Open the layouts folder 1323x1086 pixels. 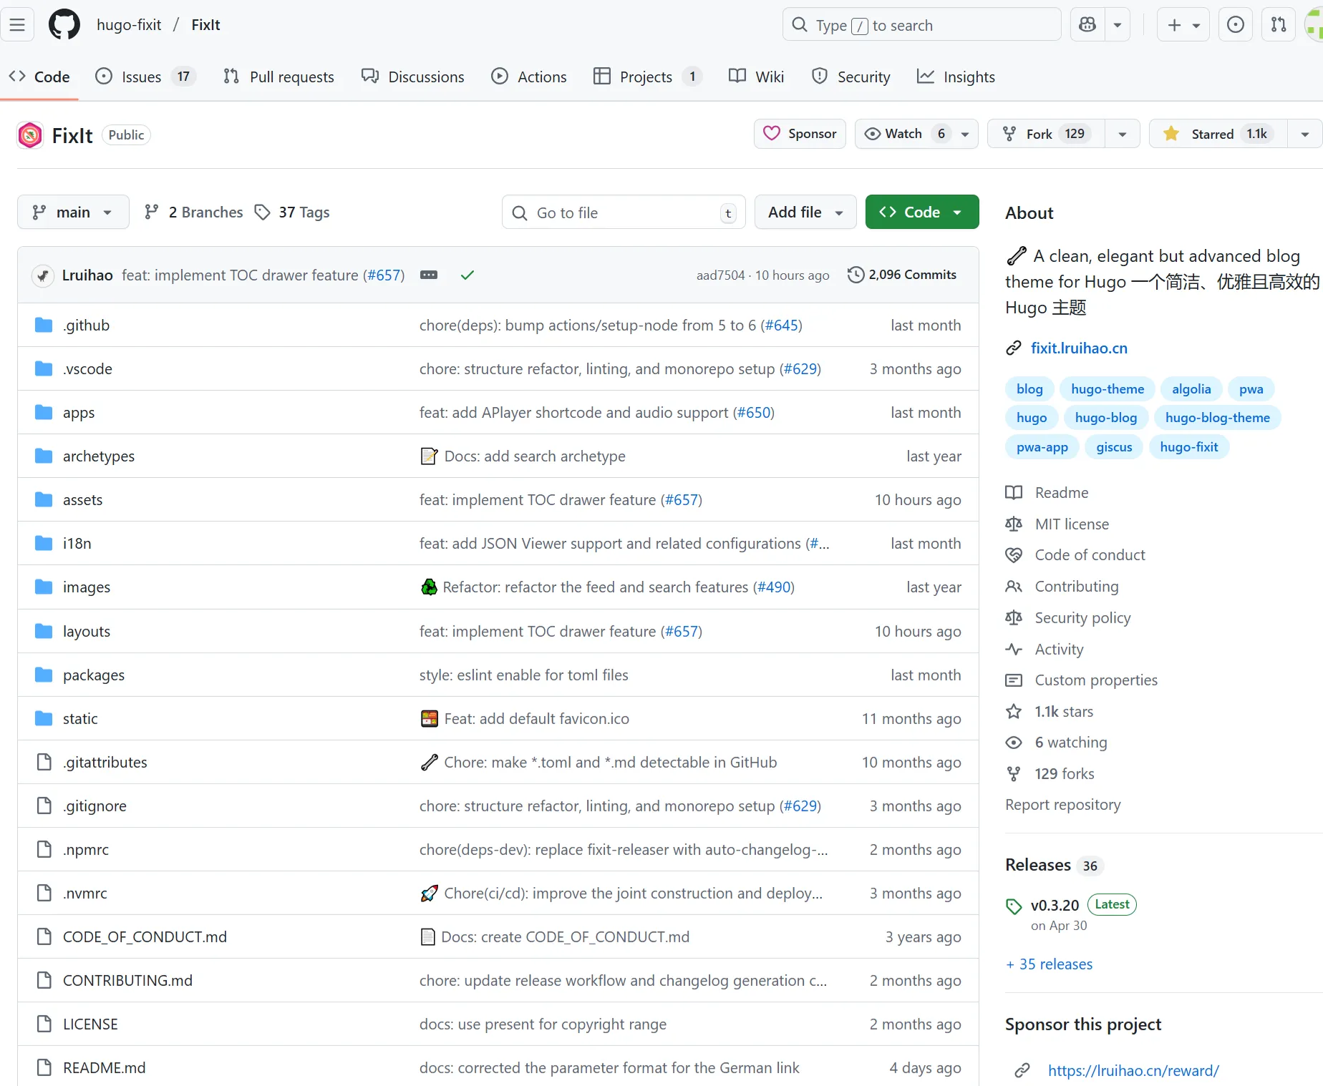(87, 631)
